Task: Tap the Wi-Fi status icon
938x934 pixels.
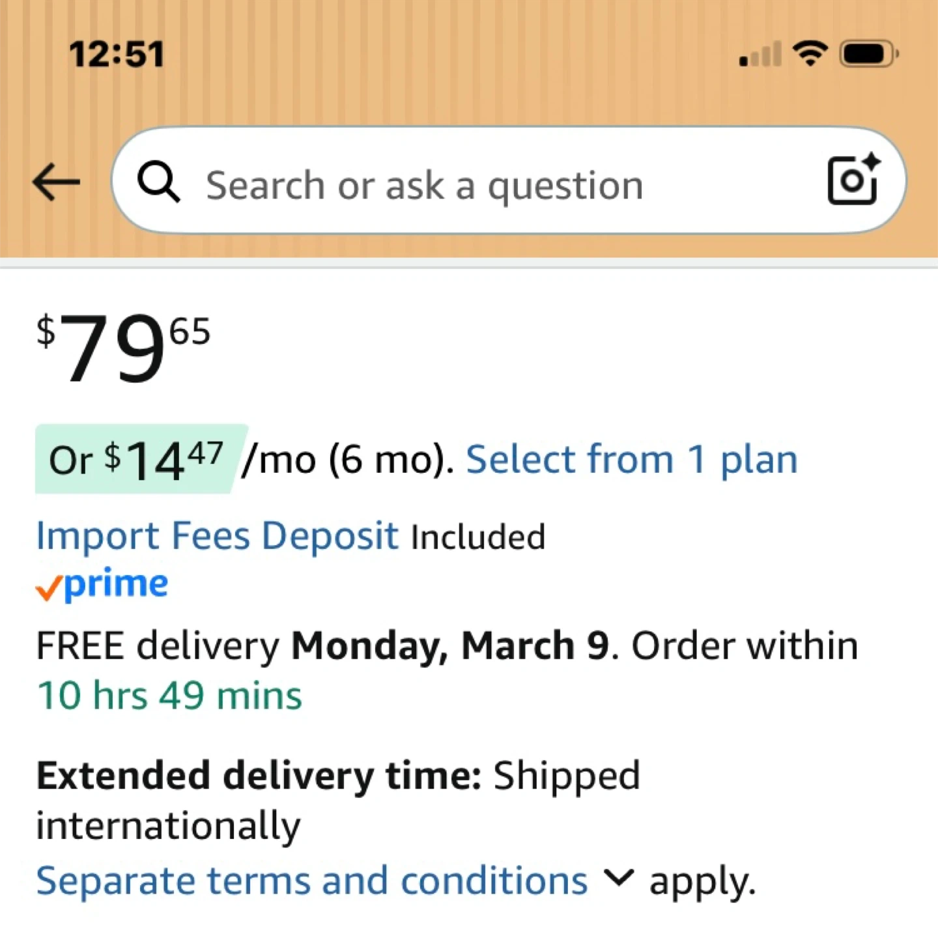Action: 810,53
